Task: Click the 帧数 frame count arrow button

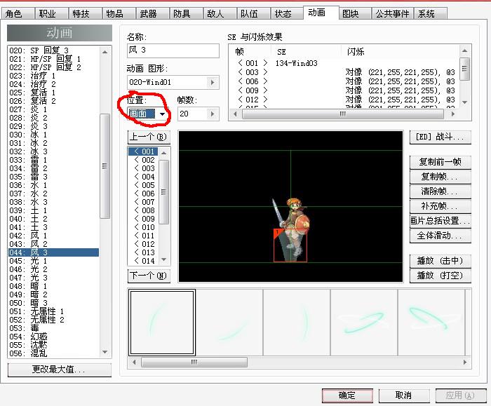Action: coord(213,114)
